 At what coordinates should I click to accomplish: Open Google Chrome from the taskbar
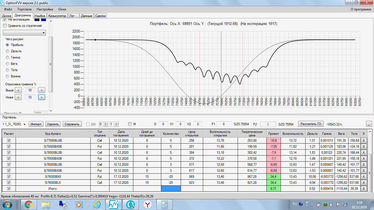[29, 204]
